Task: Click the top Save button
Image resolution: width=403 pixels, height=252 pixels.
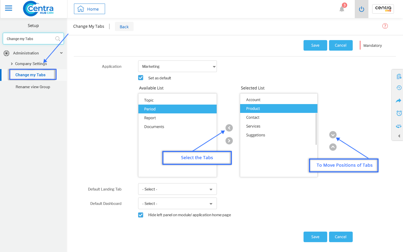Action: [x=315, y=45]
